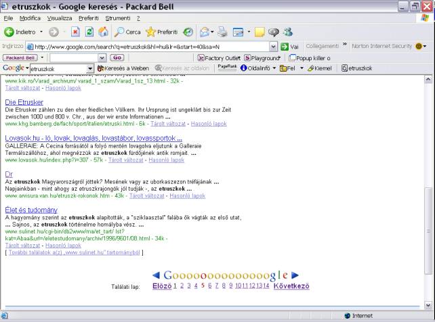Open the Dr result link
The height and width of the screenshot is (322, 435).
tap(9, 174)
